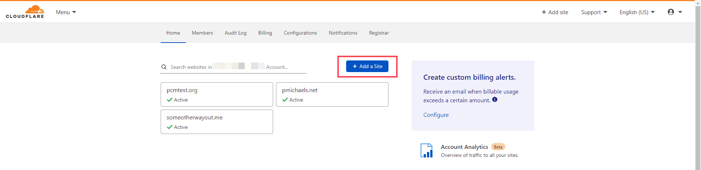
Task: Select the Billing tab
Action: 265,33
